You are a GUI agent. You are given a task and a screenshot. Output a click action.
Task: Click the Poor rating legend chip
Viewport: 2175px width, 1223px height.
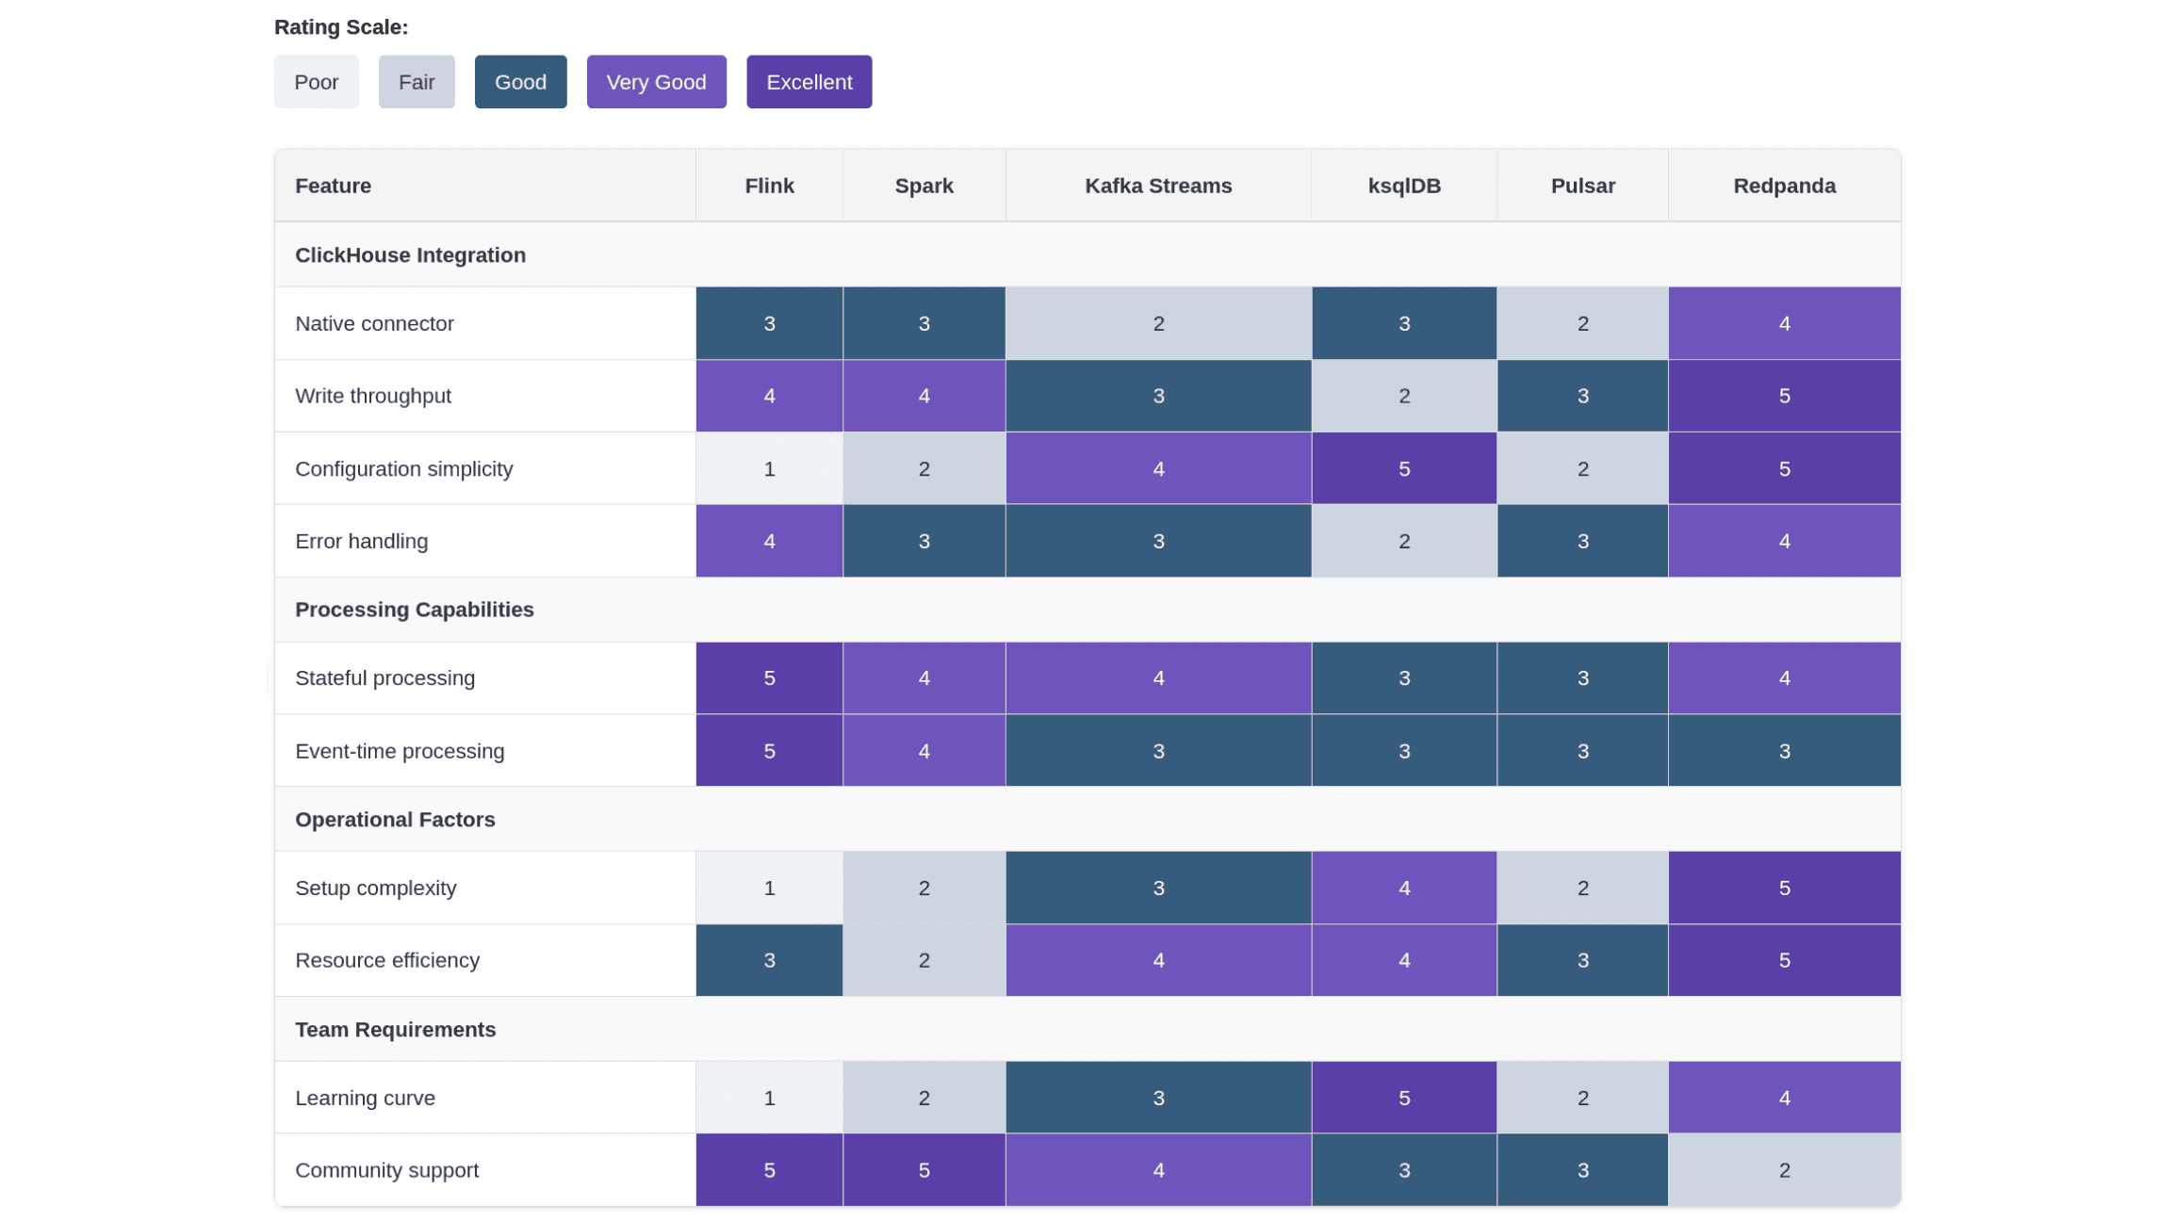[x=316, y=82]
